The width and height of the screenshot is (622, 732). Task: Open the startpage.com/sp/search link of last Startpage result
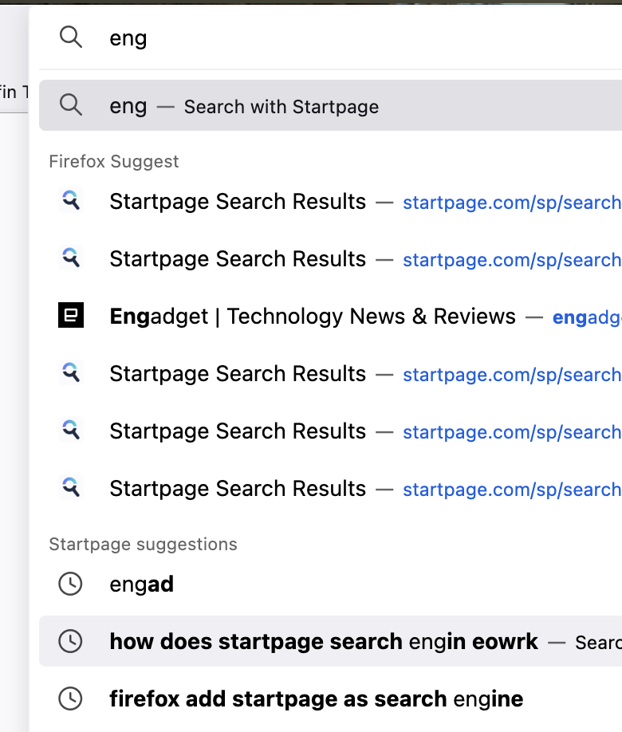pos(512,490)
